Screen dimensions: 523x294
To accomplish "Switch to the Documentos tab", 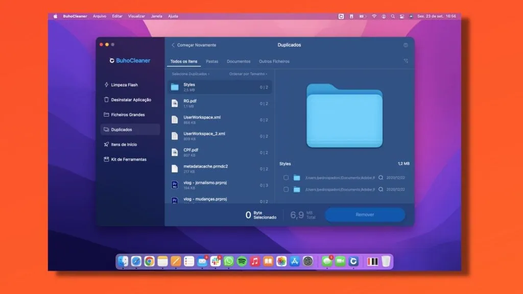I will click(x=239, y=61).
